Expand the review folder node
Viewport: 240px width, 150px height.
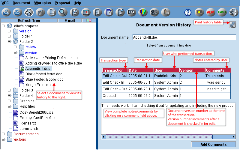[x=15, y=47]
